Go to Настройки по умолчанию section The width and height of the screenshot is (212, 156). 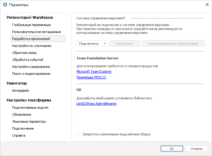click(32, 46)
